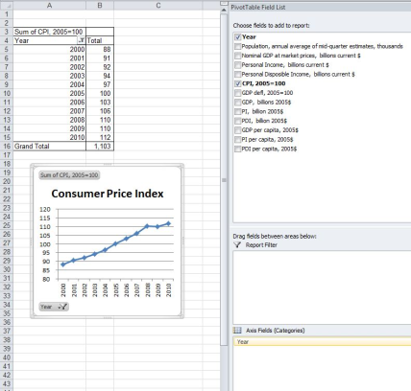Check Nominal GDP at market prices field
This screenshot has width=411, height=391.
[x=238, y=56]
